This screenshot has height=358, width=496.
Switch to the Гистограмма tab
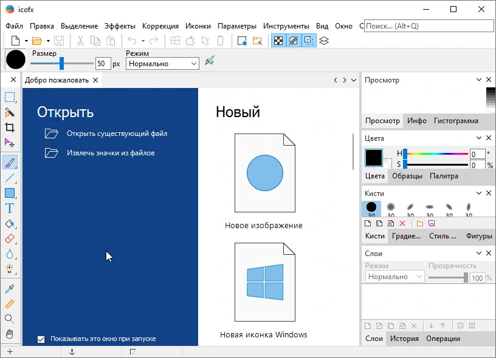coord(456,121)
